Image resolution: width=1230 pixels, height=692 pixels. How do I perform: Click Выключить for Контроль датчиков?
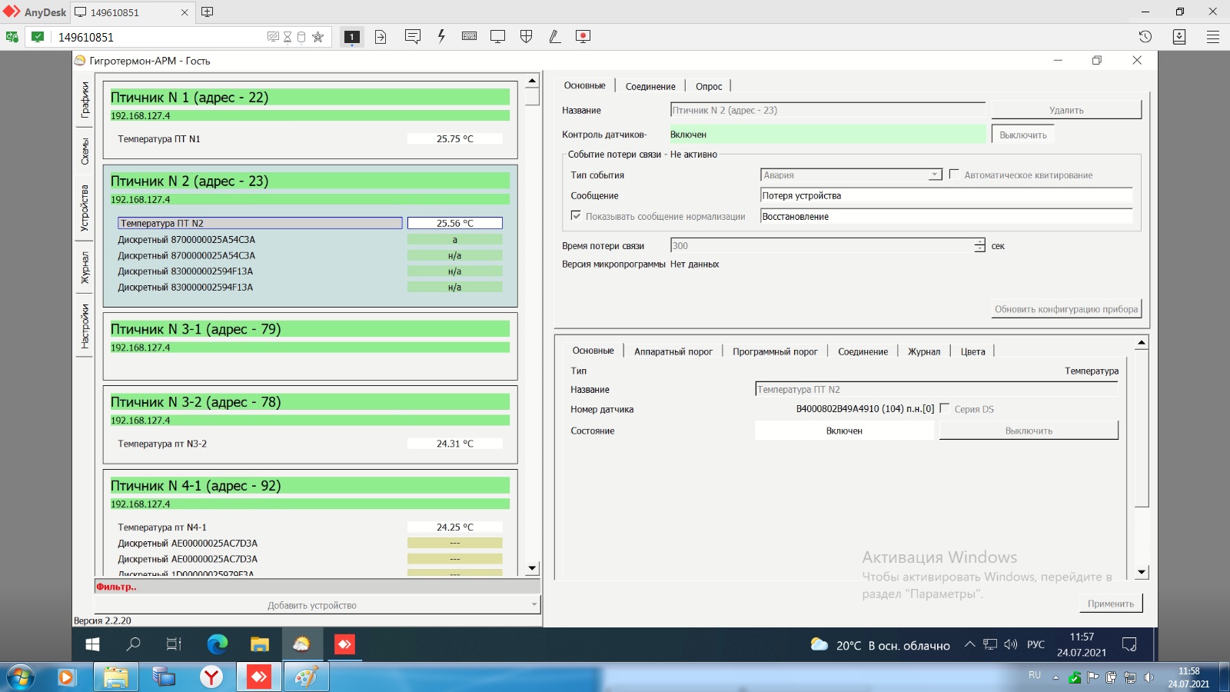coord(1023,135)
